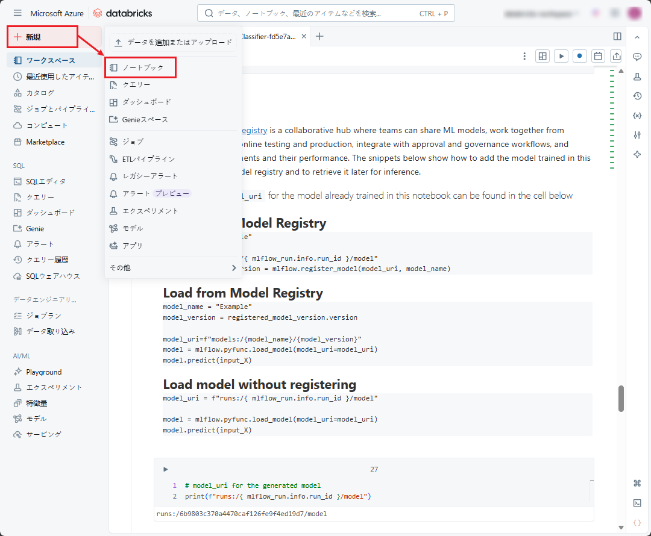Choose ETLパイプライン in the new menu
This screenshot has width=651, height=536.
click(148, 159)
